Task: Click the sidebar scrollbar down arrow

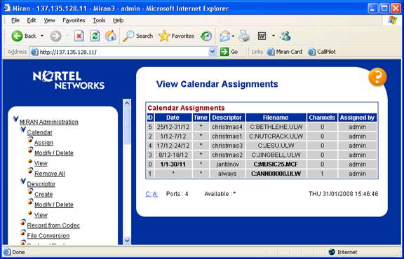Action: pos(127,241)
